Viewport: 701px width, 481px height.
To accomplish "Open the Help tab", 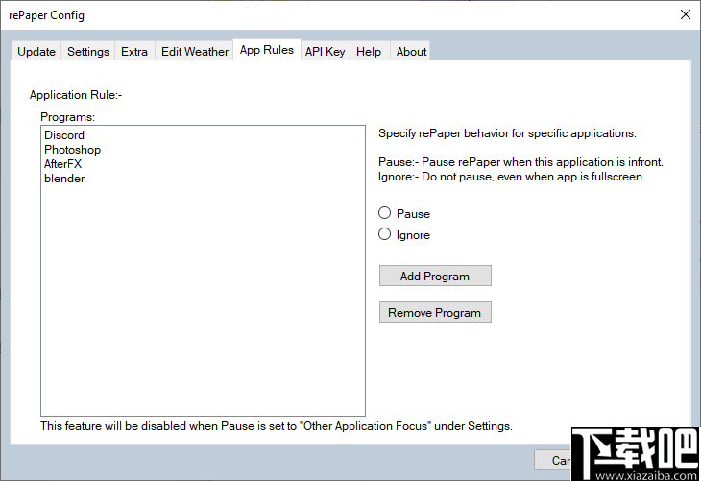I will click(369, 52).
